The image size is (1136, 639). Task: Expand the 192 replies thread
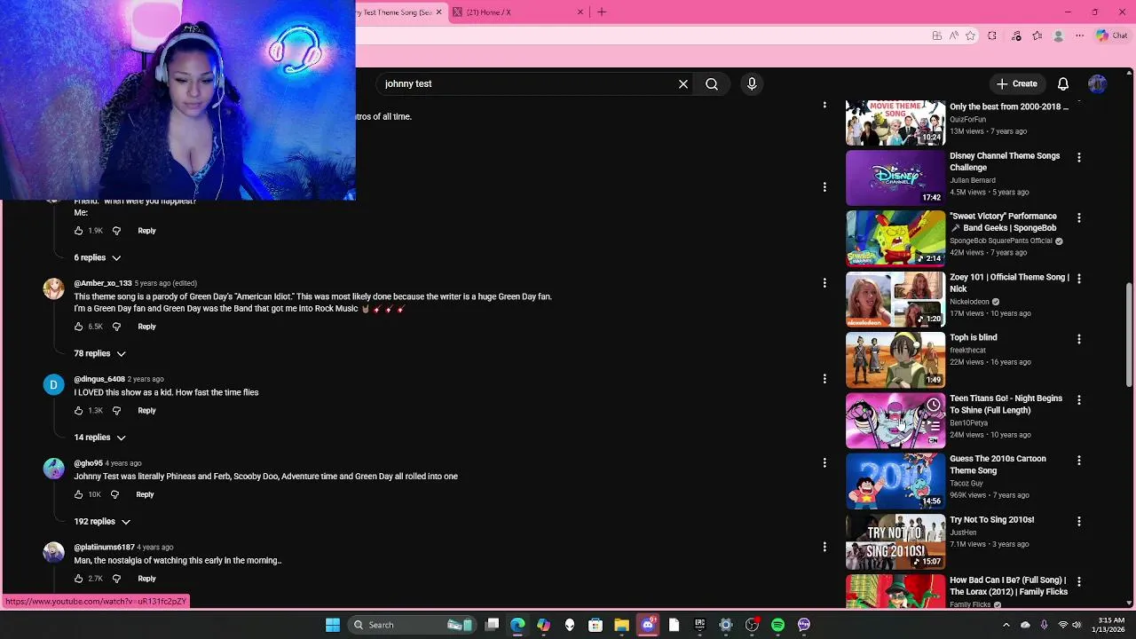[x=102, y=522]
